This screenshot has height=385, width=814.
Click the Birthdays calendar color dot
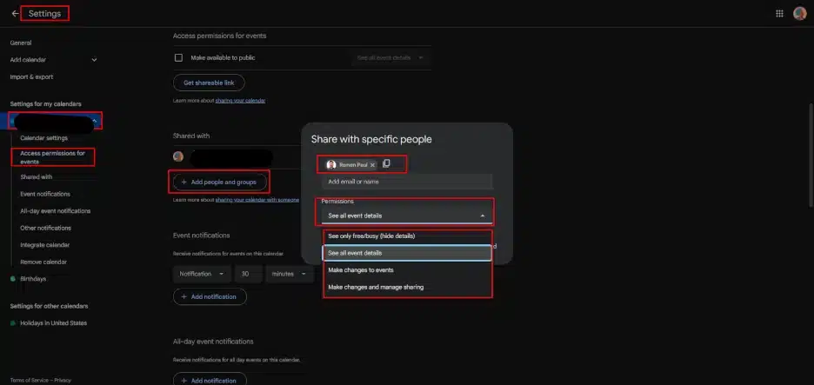[12, 279]
